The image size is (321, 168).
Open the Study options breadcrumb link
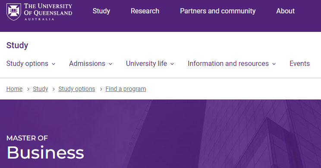click(76, 89)
